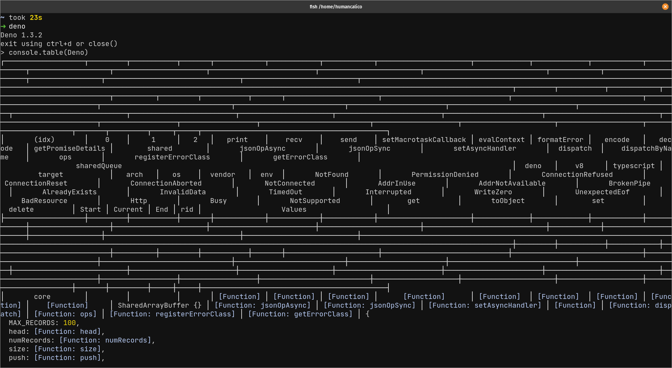Click the 'ConnectionRefused' table entry
This screenshot has height=368, width=672.
[x=577, y=174]
